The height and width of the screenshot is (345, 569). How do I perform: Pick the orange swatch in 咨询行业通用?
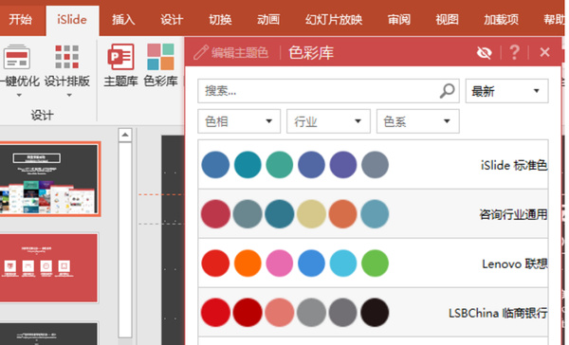pyautogui.click(x=343, y=214)
